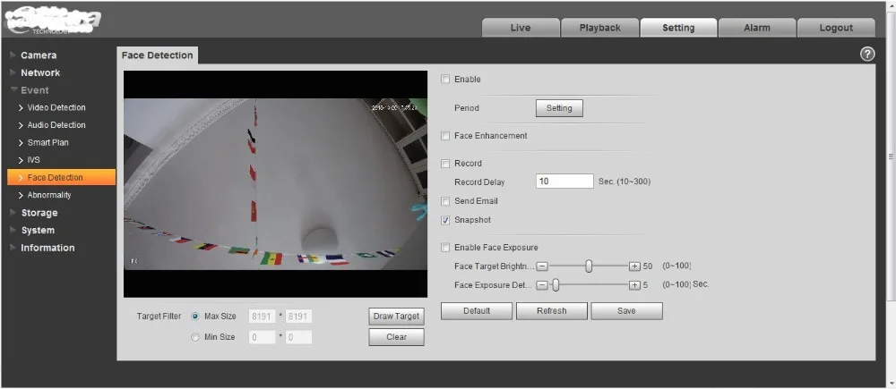Image resolution: width=896 pixels, height=389 pixels.
Task: Click the Clear button
Action: 397,337
